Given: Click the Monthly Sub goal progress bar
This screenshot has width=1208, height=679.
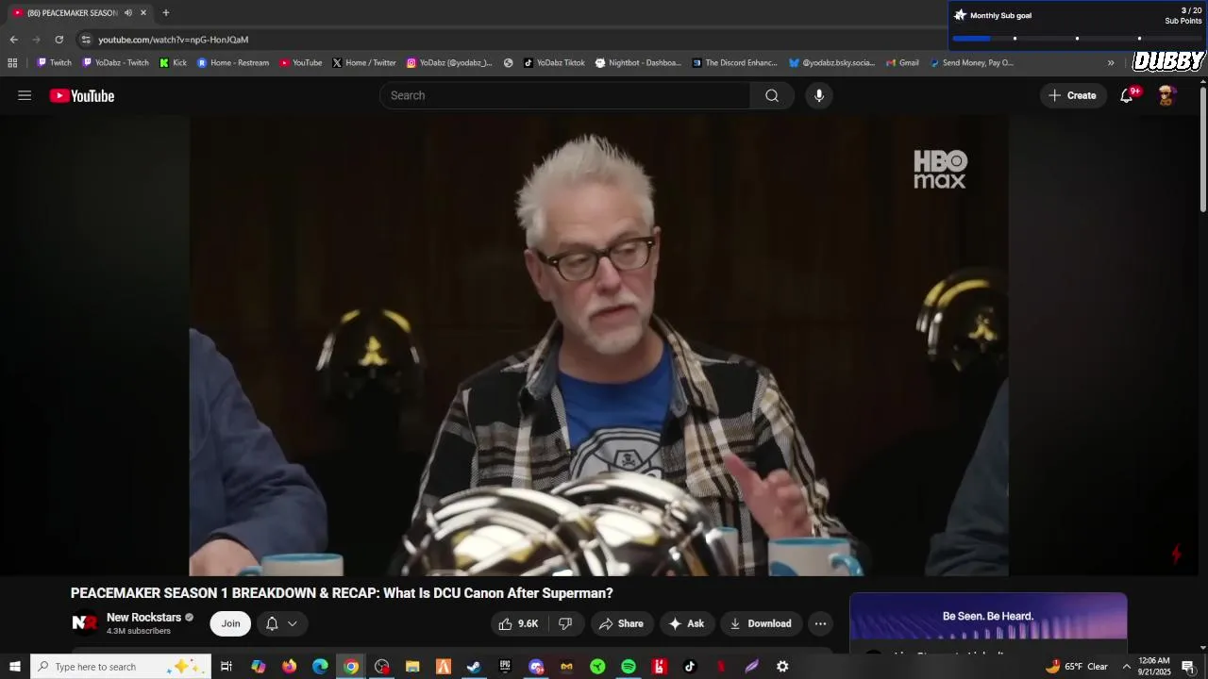Looking at the screenshot, I should coord(1077,38).
